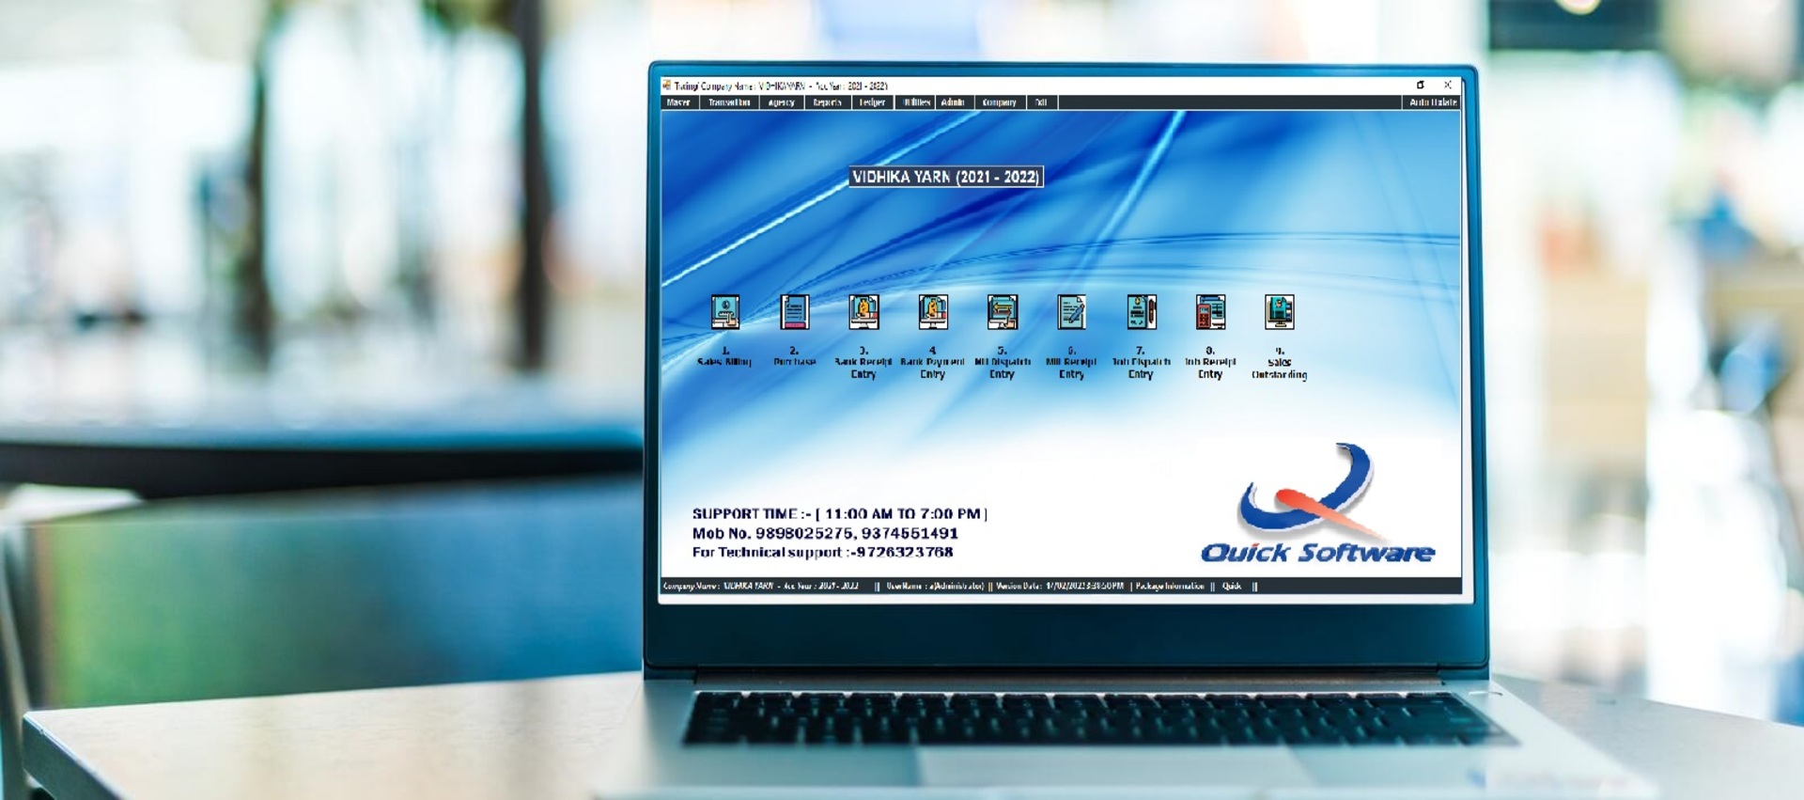The image size is (1804, 800).
Task: Open the Purchase shortcut icon
Action: [795, 312]
